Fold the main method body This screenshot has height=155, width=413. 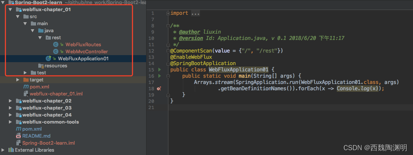coord(168,76)
